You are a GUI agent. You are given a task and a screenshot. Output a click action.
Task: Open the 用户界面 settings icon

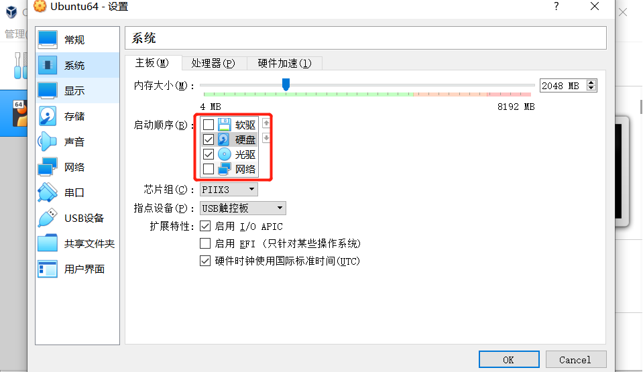(48, 269)
